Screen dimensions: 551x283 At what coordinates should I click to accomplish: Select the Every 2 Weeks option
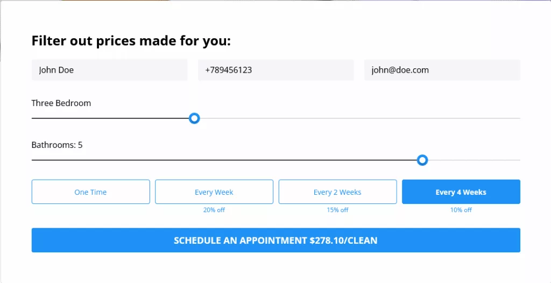pyautogui.click(x=337, y=192)
